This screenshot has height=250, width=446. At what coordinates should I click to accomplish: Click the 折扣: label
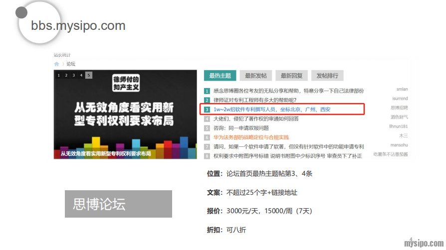pyautogui.click(x=215, y=230)
